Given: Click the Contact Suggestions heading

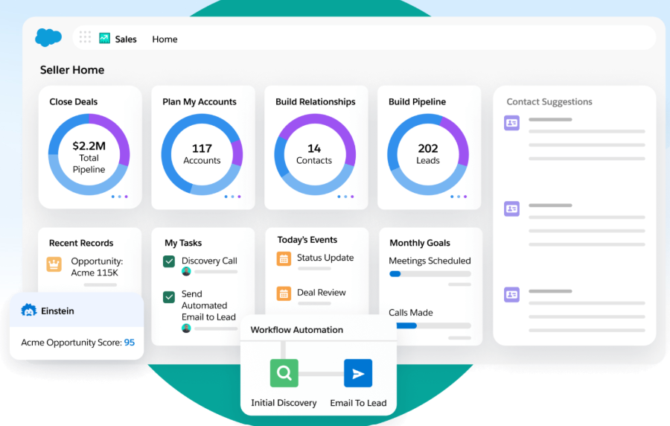Looking at the screenshot, I should [x=549, y=102].
